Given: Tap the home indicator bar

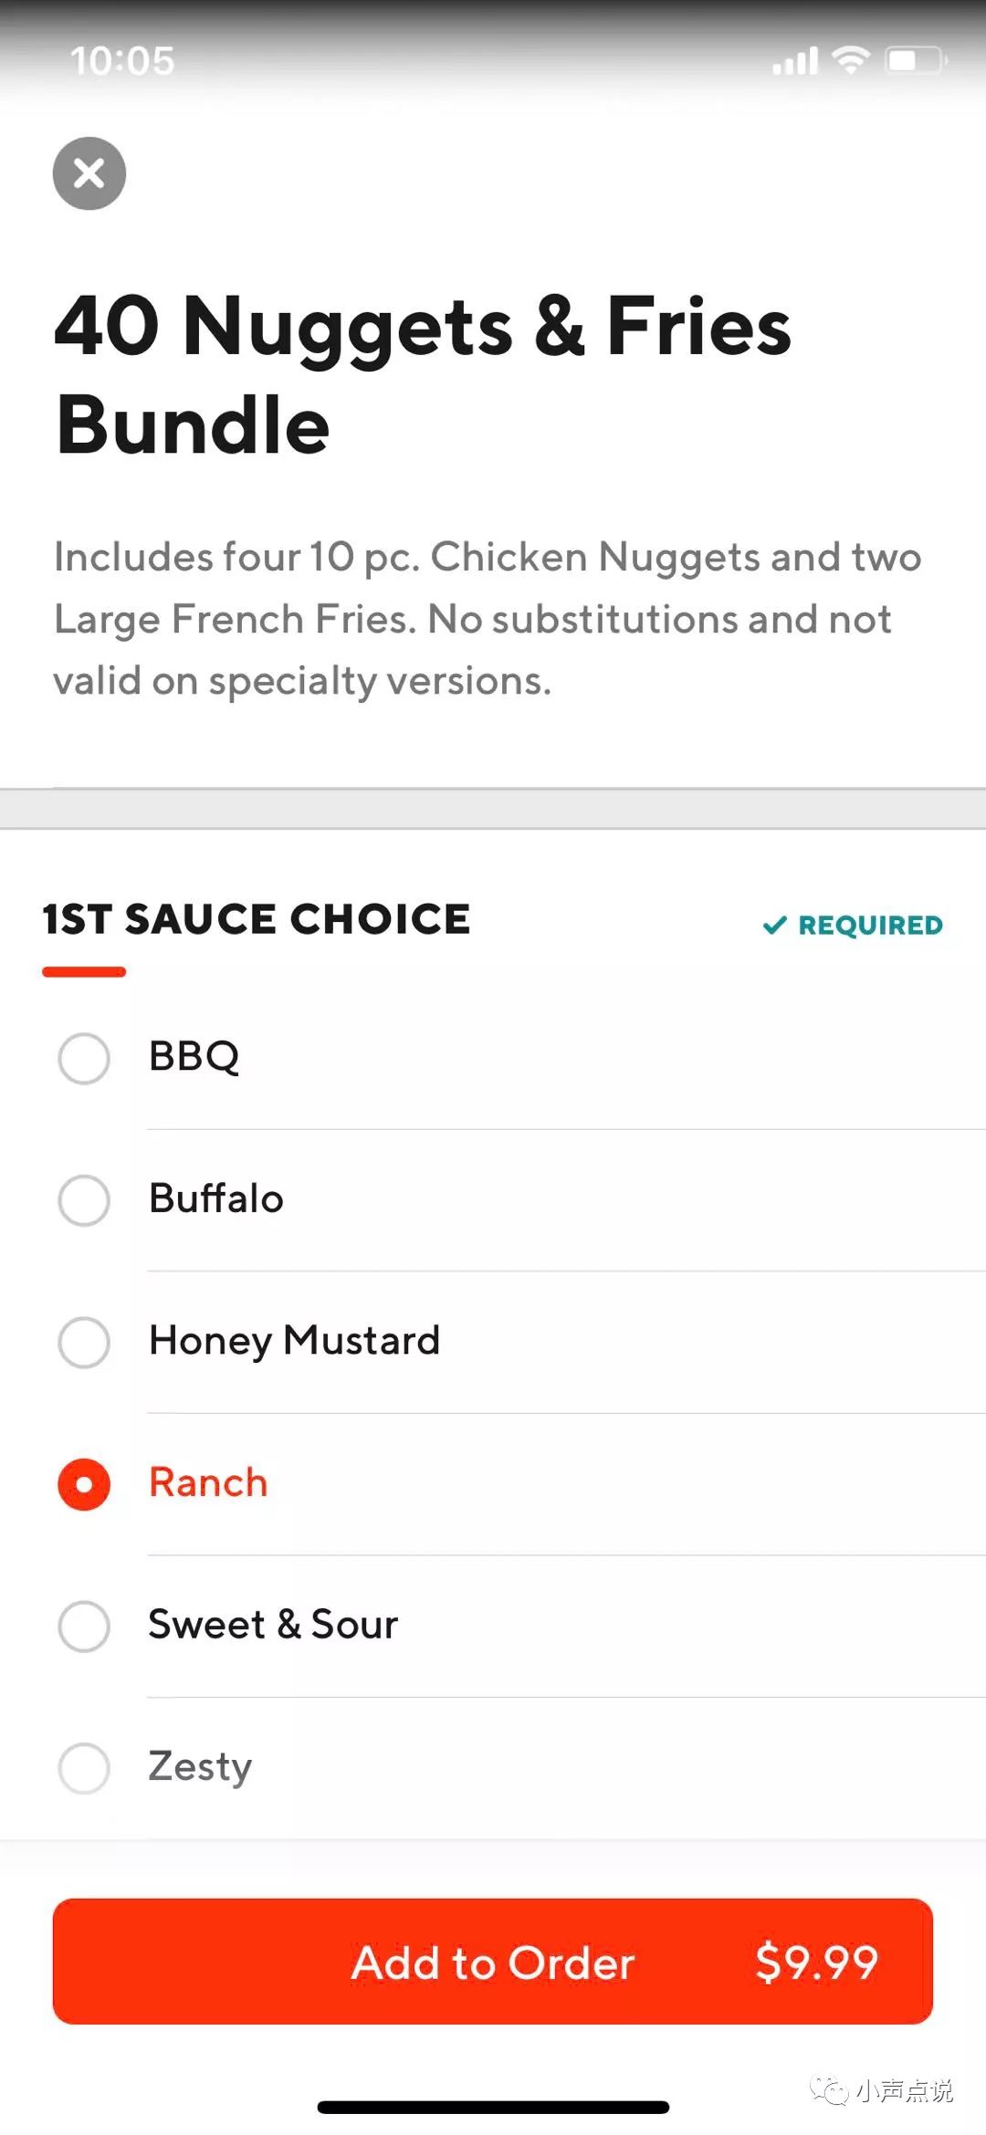Looking at the screenshot, I should tap(493, 2107).
